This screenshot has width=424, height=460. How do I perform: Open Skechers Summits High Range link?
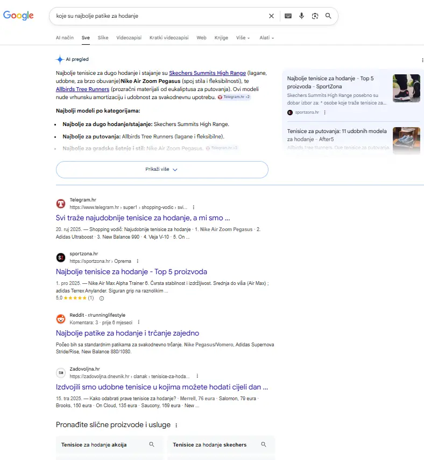click(x=208, y=73)
